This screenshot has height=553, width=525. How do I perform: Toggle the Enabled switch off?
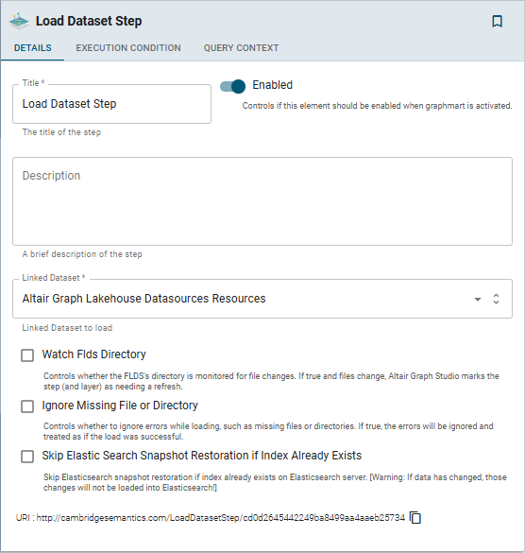(232, 86)
